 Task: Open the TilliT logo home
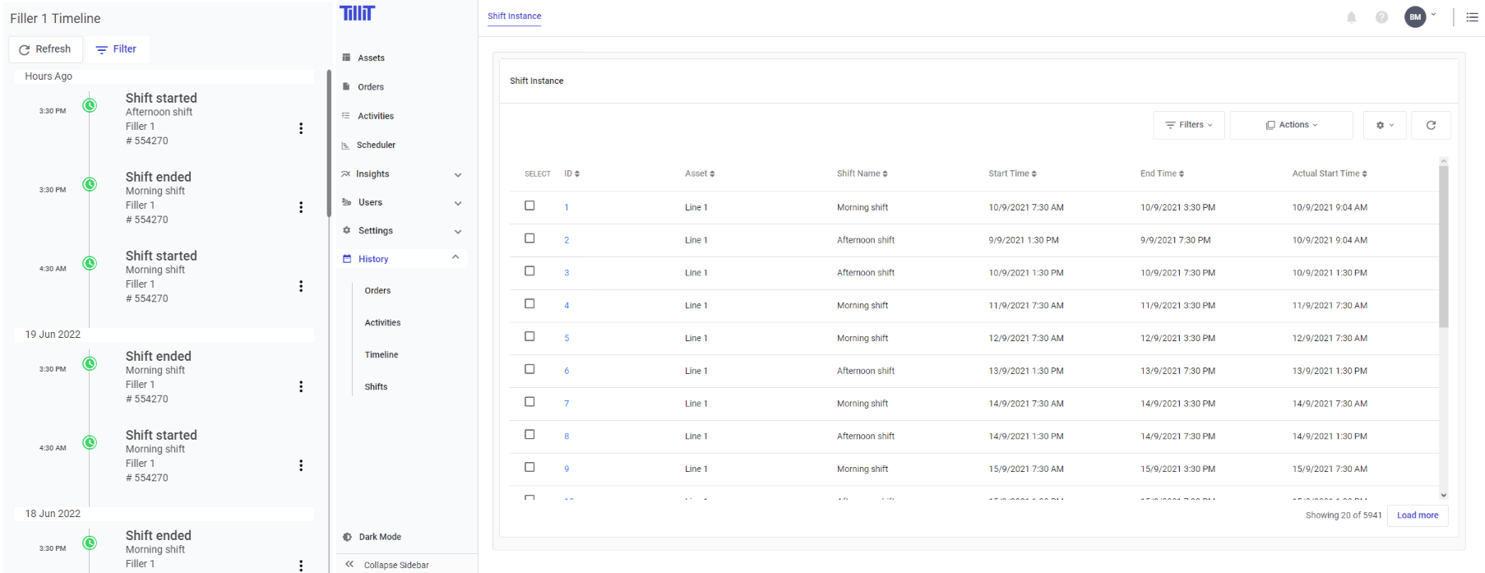[x=357, y=13]
